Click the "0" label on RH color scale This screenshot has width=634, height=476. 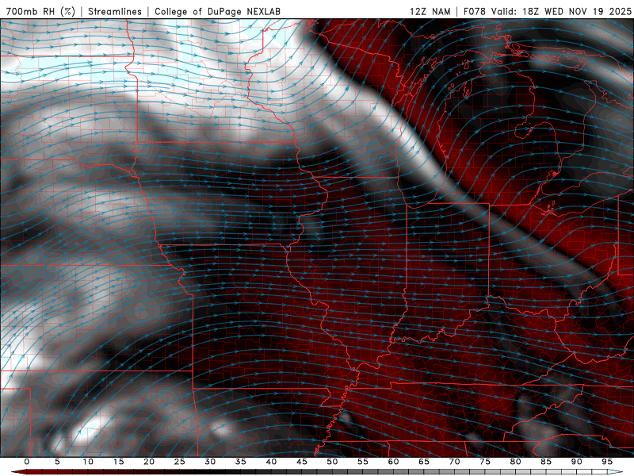coord(27,462)
